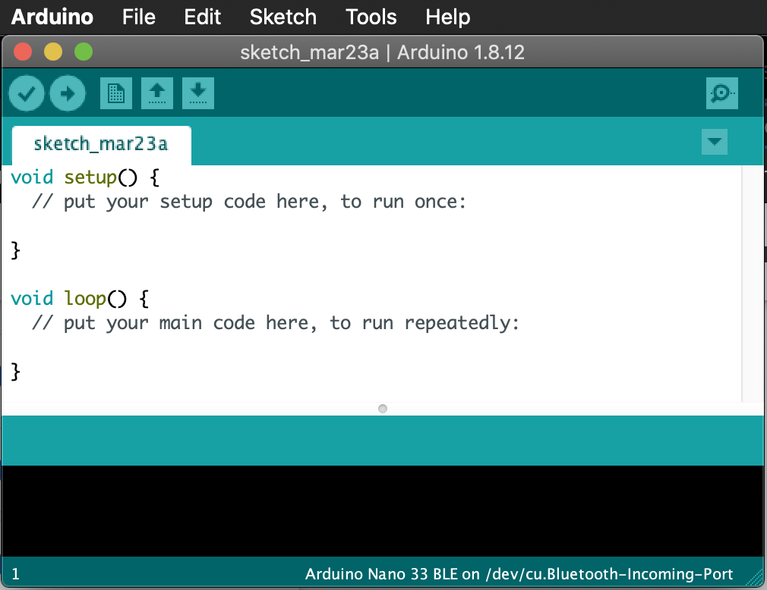Open the Tools menu

[x=371, y=17]
